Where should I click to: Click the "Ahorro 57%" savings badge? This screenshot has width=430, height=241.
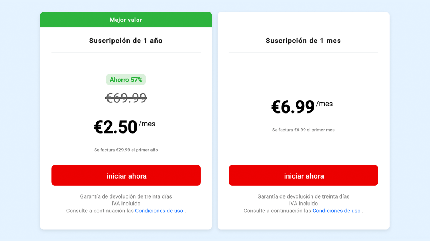click(x=126, y=80)
